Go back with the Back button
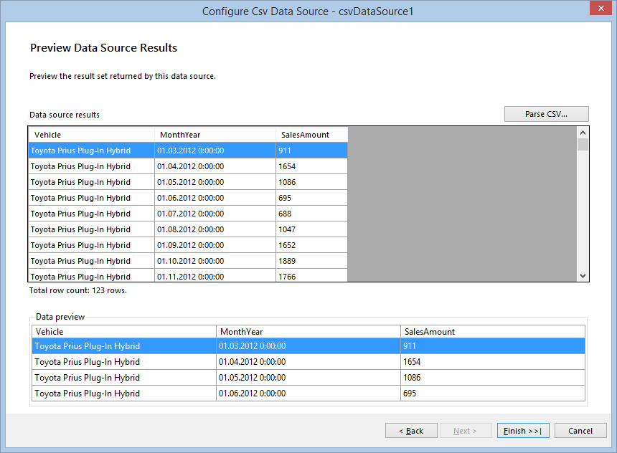This screenshot has width=617, height=453. point(411,431)
